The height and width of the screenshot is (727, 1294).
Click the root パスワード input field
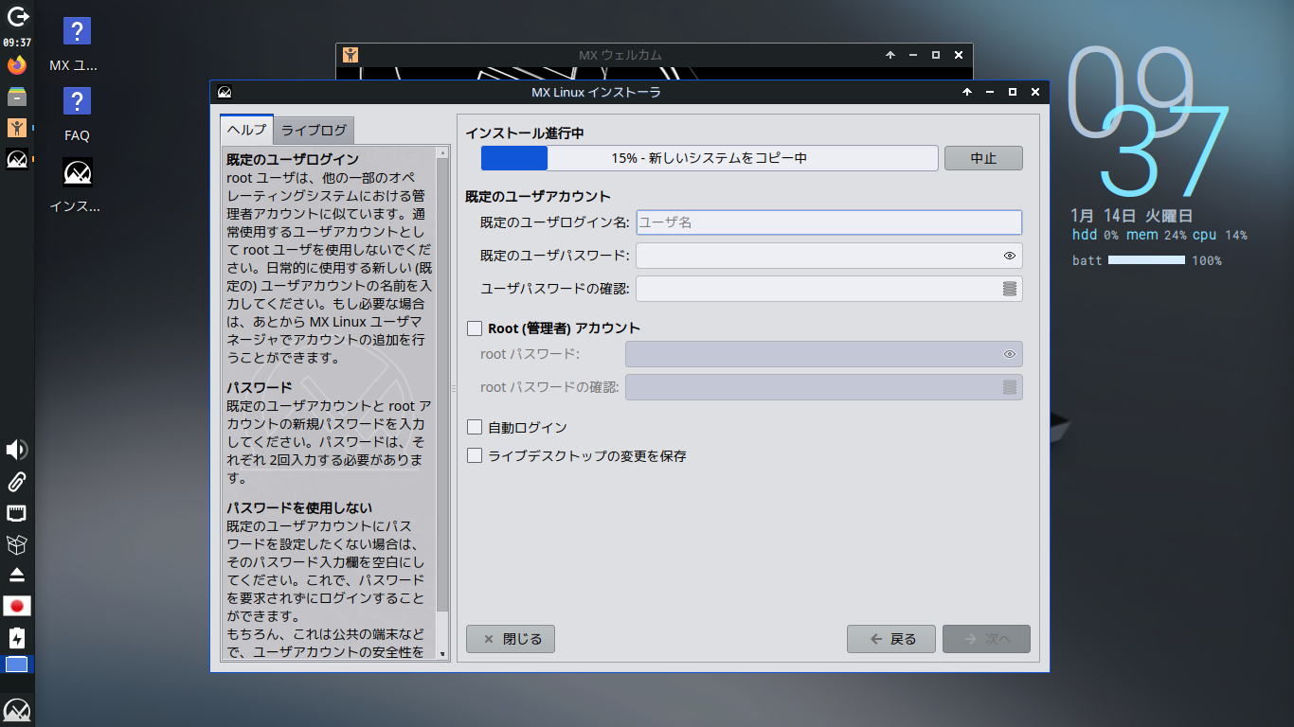pos(824,354)
